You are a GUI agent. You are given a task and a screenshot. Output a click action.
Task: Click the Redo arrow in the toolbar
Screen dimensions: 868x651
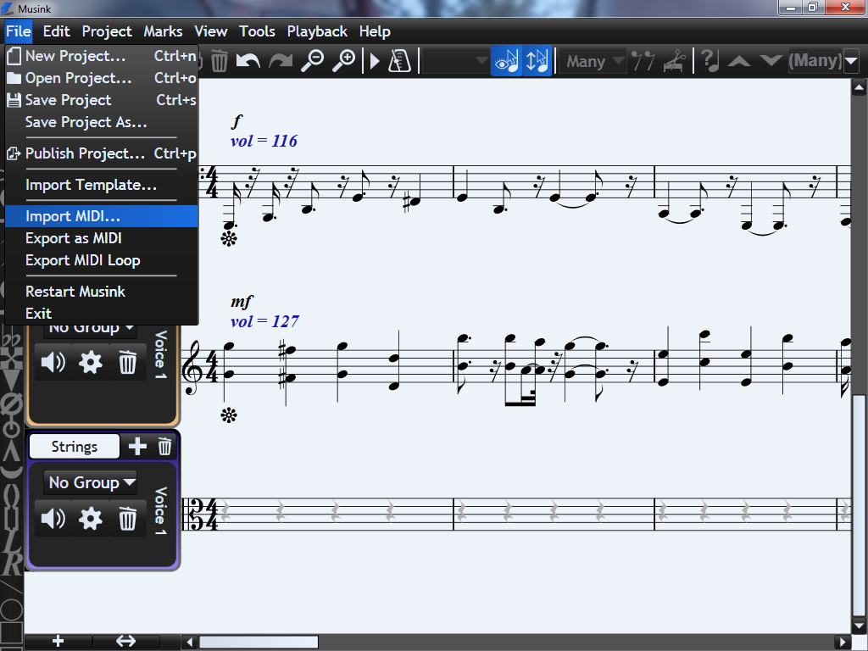coord(281,61)
